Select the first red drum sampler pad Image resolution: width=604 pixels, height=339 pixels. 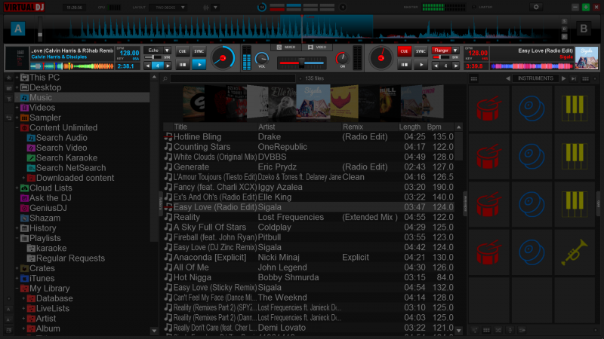tap(488, 108)
